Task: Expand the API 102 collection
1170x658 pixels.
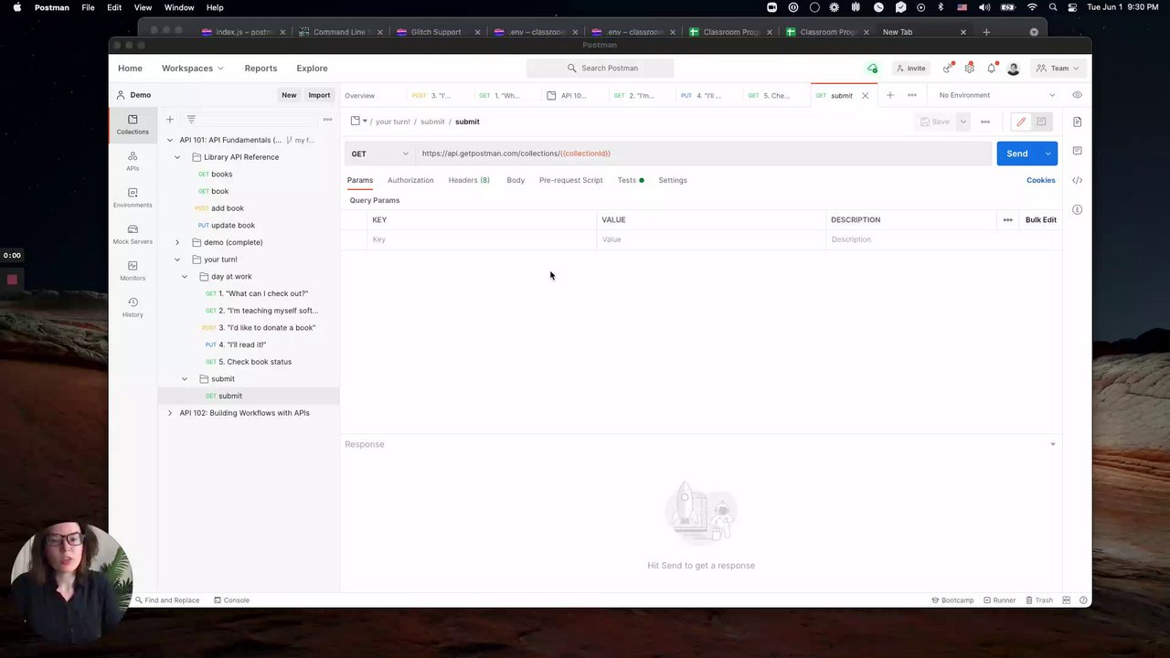Action: point(169,413)
